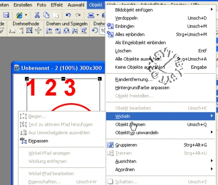The image size is (218, 185).
Task: Click the Alles einbinden icon
Action: coord(110,34)
